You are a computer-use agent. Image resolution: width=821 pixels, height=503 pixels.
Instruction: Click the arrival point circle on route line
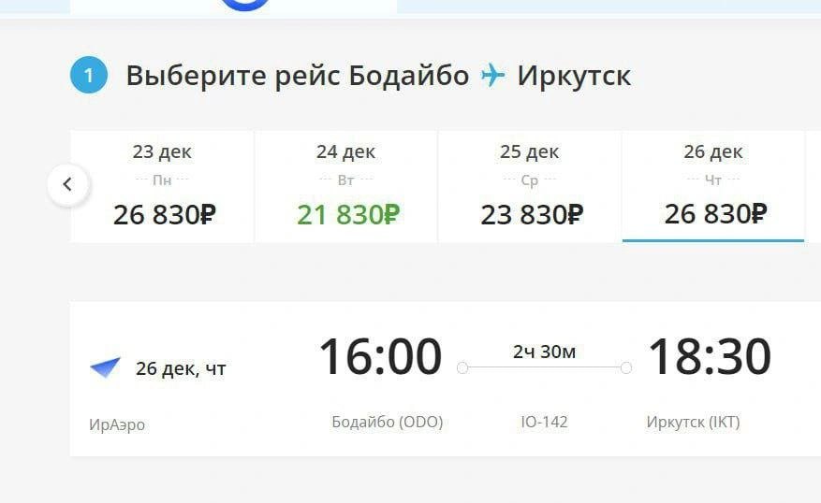tap(625, 368)
